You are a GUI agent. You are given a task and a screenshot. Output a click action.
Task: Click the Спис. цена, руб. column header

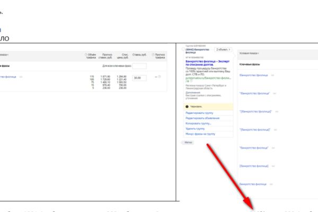(122, 56)
